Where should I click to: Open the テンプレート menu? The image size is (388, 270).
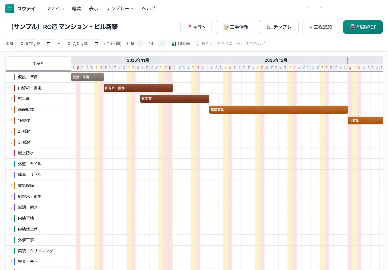tap(120, 9)
